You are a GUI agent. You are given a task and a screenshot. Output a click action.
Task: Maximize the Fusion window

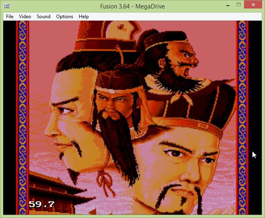point(239,5)
